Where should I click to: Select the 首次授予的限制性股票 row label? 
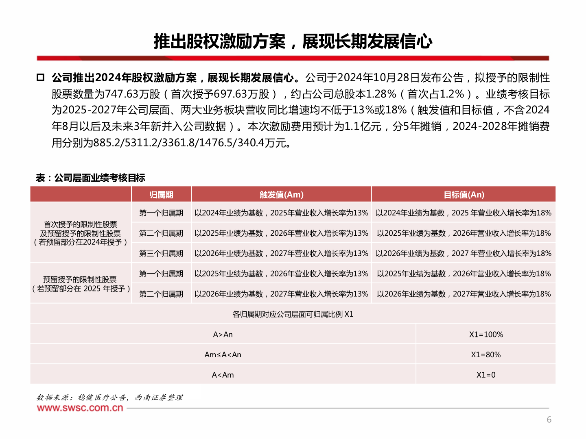coord(81,233)
